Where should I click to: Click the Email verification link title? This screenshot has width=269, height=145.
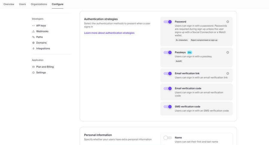pos(187,73)
